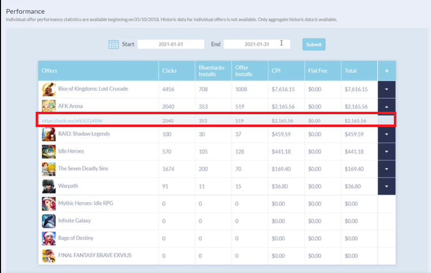Click The Seven Deadly Sins icon

[48, 169]
